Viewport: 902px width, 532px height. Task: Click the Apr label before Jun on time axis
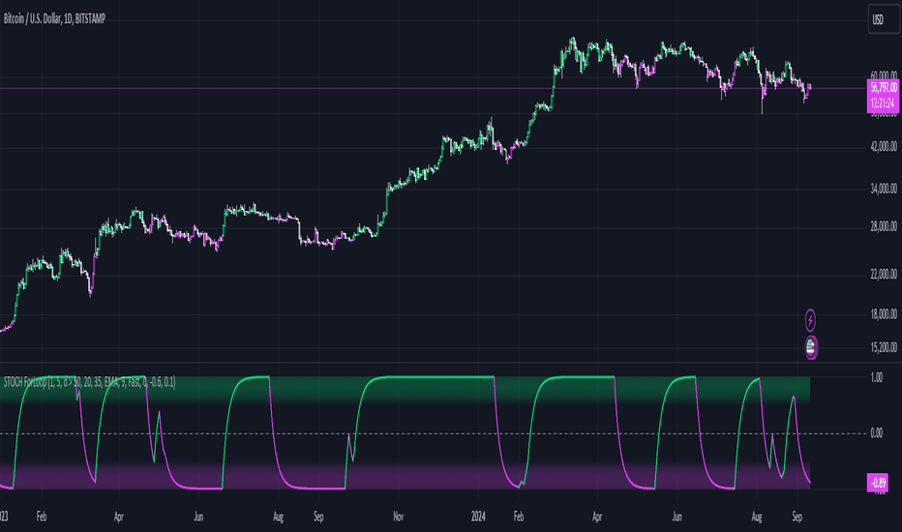(x=118, y=517)
